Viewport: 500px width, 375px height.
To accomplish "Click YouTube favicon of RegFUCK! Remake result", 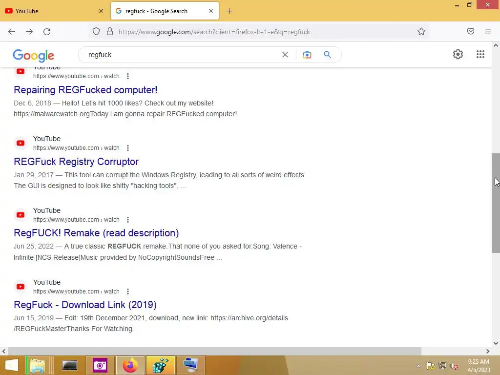I will [x=21, y=215].
